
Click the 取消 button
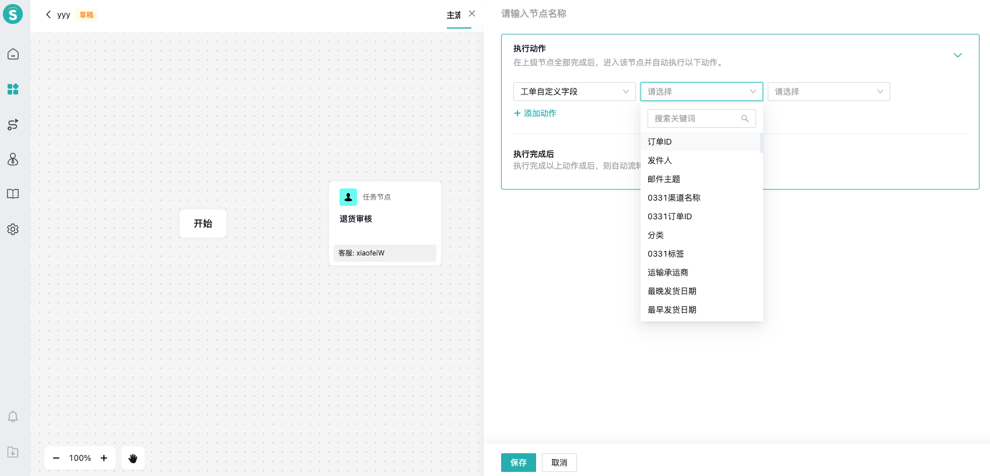(559, 463)
